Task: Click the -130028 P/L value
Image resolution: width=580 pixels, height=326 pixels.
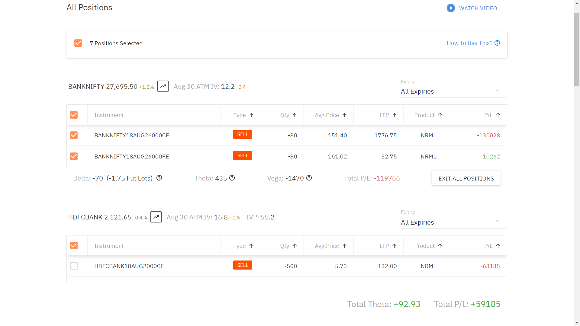Action: (488, 136)
